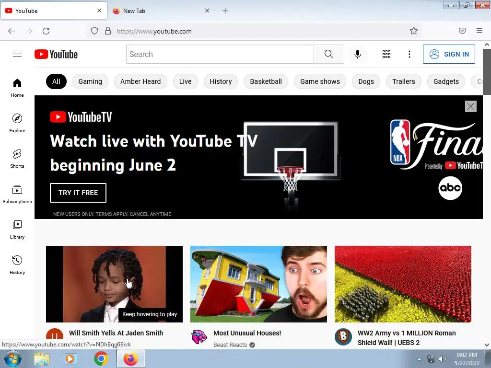Select the Live filter chip
The image size is (491, 368).
[186, 81]
